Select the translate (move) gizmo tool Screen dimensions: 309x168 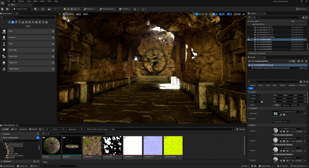click(x=197, y=14)
